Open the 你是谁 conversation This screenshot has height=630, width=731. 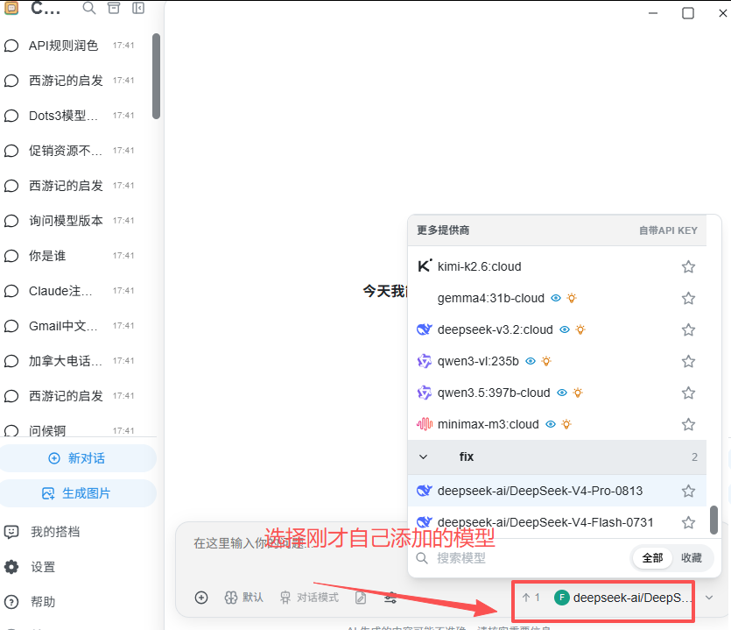tap(74, 256)
